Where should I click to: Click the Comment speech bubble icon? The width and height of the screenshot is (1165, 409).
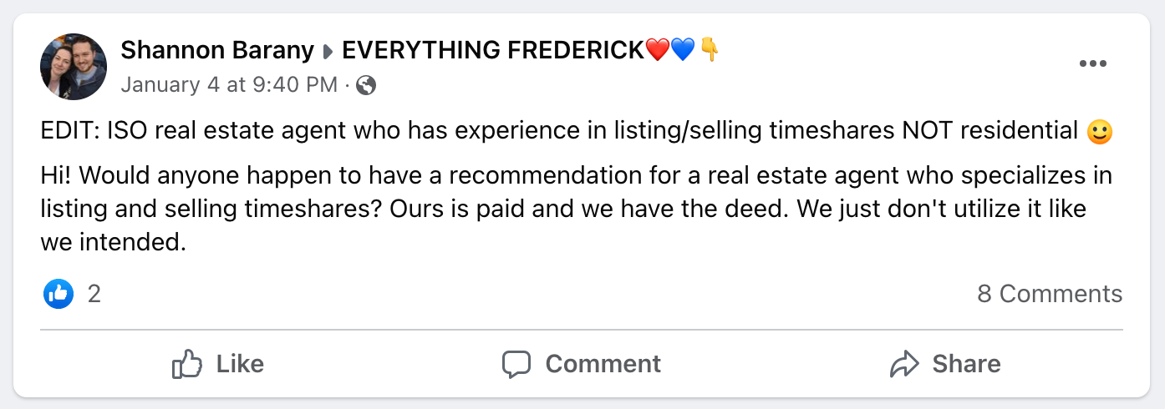(x=516, y=364)
